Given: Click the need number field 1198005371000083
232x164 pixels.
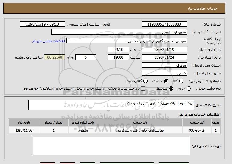Looking at the screenshot, I should click(164, 24).
